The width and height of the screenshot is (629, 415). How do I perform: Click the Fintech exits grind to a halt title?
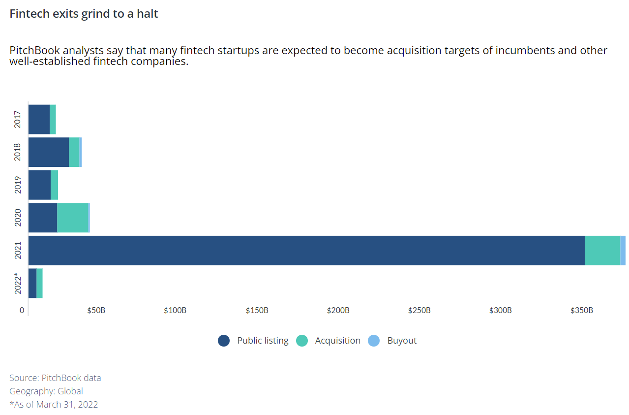click(x=84, y=14)
